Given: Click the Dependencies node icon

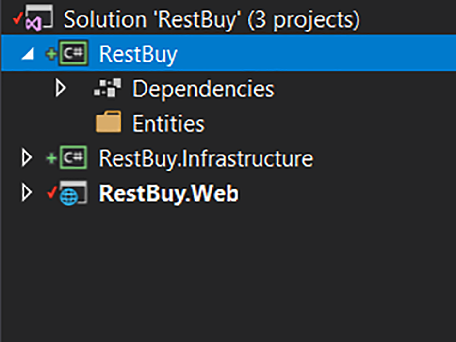Looking at the screenshot, I should point(107,89).
